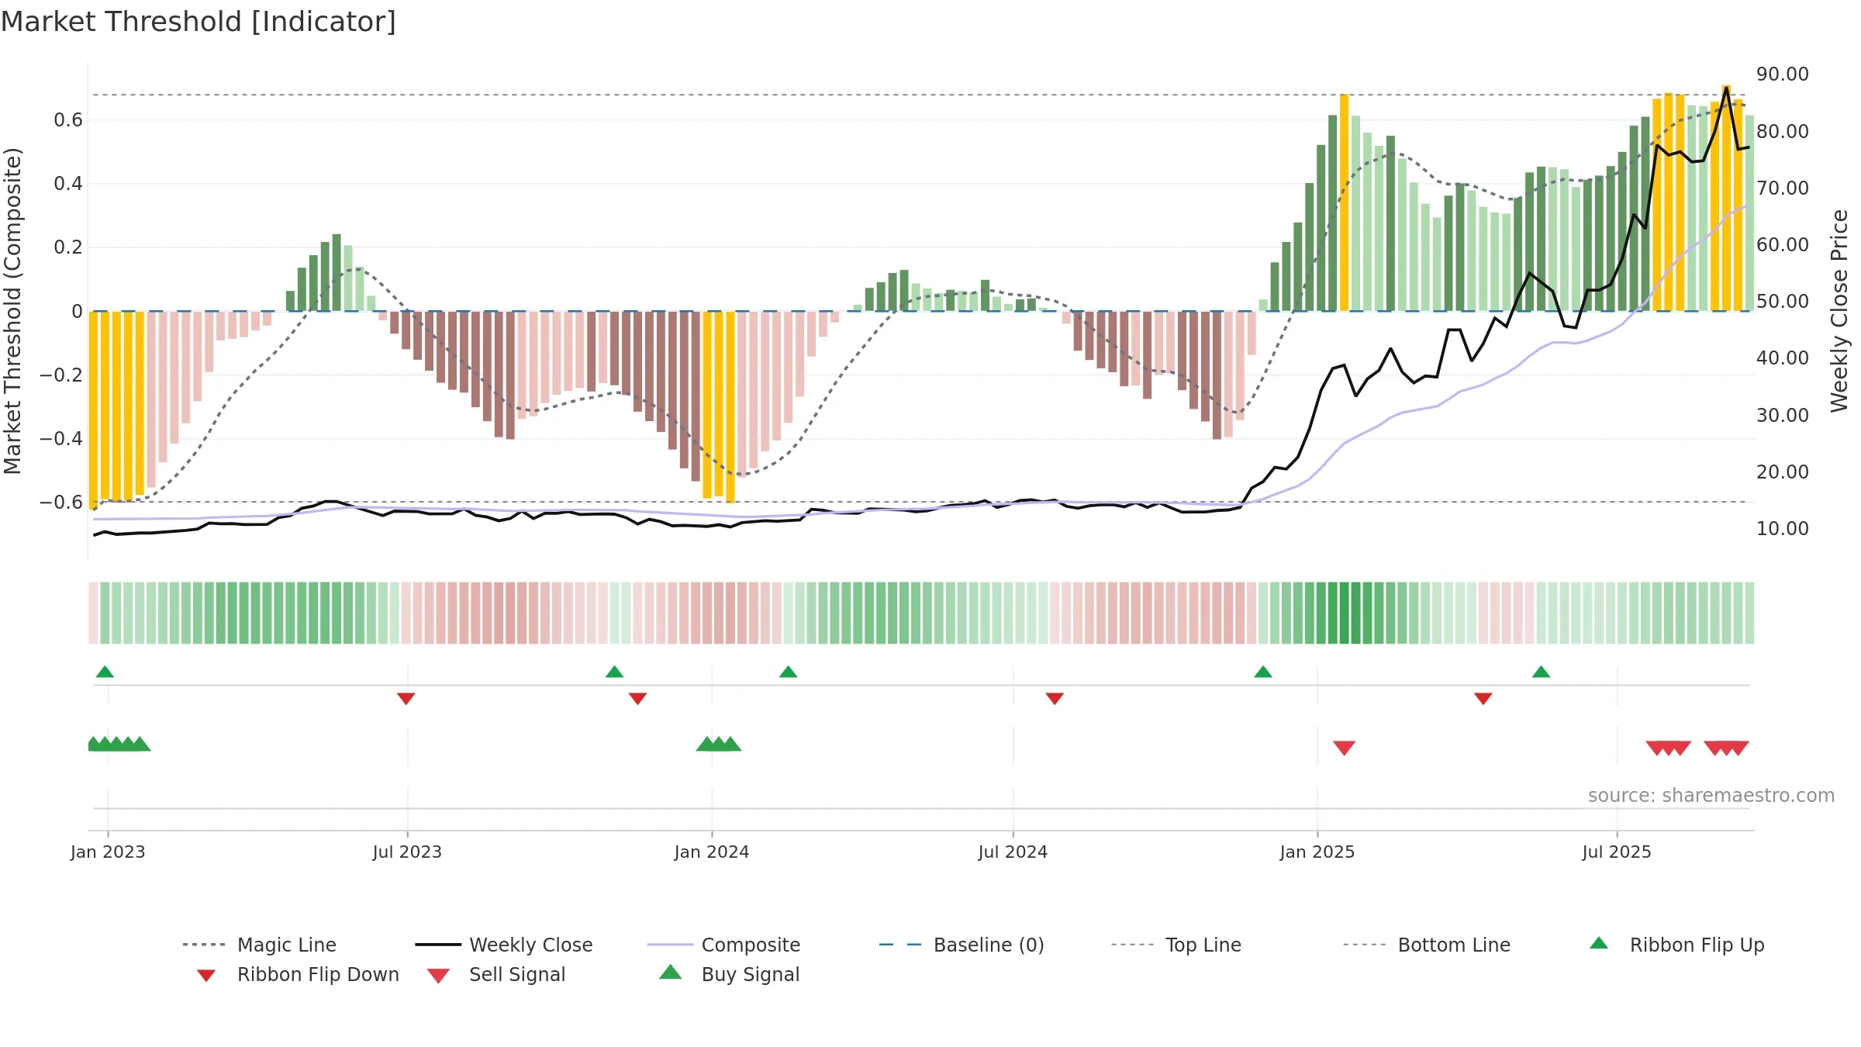Viewport: 1861px width, 1047px height.
Task: Click the source: sharemaestro.com text
Action: coord(1711,796)
